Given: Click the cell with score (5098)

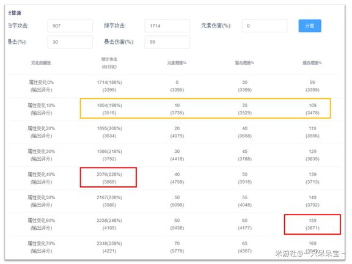Looking at the screenshot, I should (x=177, y=201).
